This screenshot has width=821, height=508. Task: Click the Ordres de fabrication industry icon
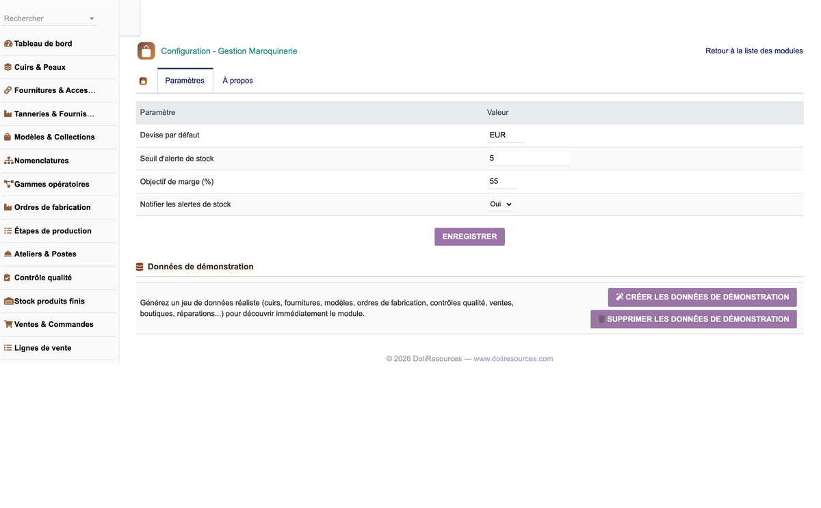8,207
